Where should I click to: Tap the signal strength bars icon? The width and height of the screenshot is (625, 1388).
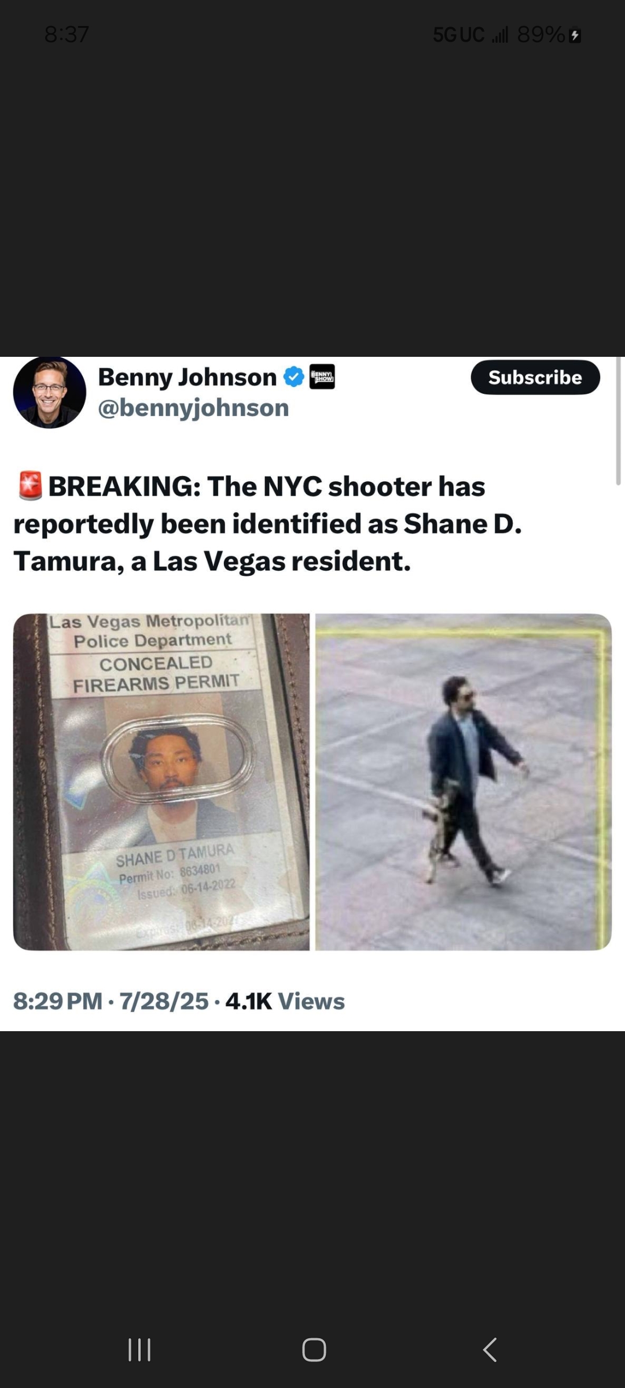(500, 35)
